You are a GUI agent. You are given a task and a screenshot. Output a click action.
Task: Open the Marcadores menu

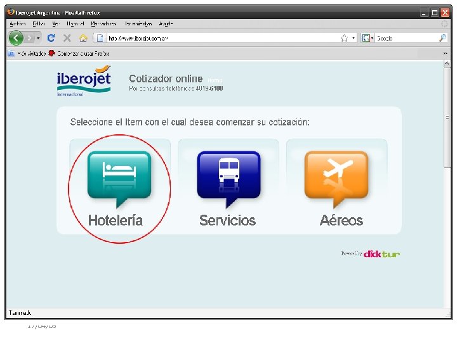point(103,24)
